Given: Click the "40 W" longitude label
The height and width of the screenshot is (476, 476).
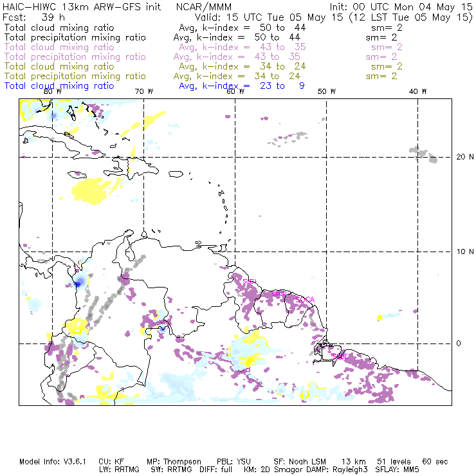Looking at the screenshot, I should (x=417, y=91).
